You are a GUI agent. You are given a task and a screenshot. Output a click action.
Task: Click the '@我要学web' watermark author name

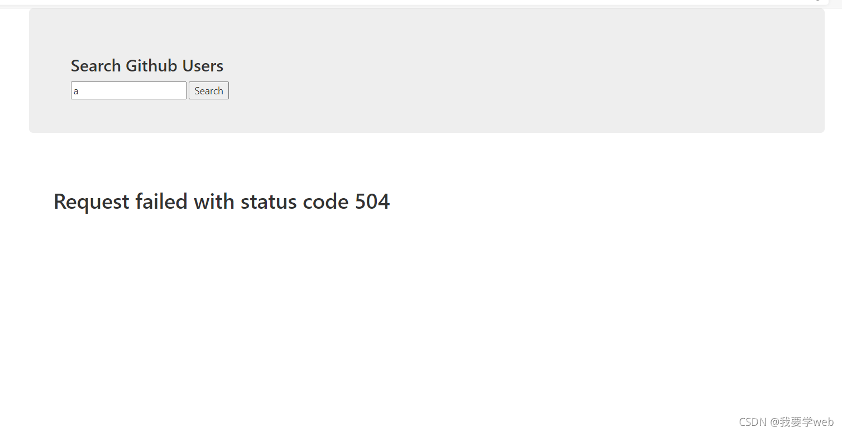[802, 422]
